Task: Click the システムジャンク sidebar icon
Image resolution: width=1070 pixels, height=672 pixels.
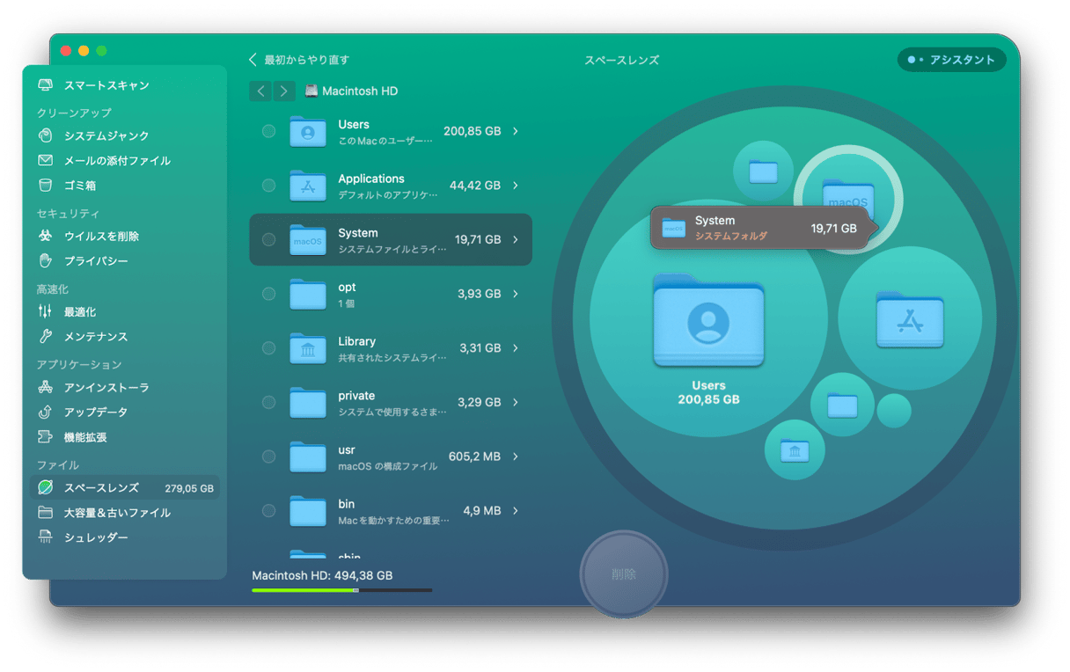Action: [x=45, y=135]
